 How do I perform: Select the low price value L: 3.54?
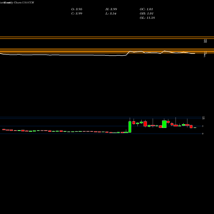click(111, 14)
